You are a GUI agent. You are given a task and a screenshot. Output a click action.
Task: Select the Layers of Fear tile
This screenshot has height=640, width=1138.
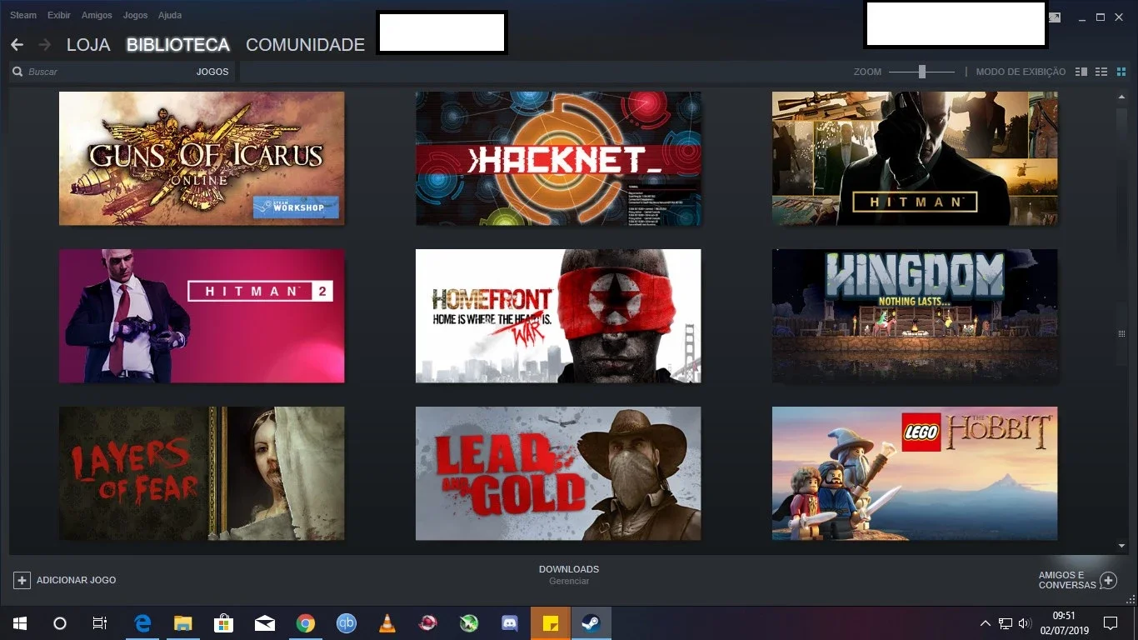[202, 473]
